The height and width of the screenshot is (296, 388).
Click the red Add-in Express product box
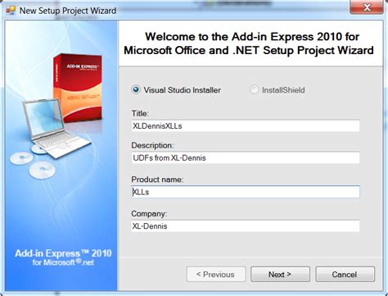click(78, 88)
